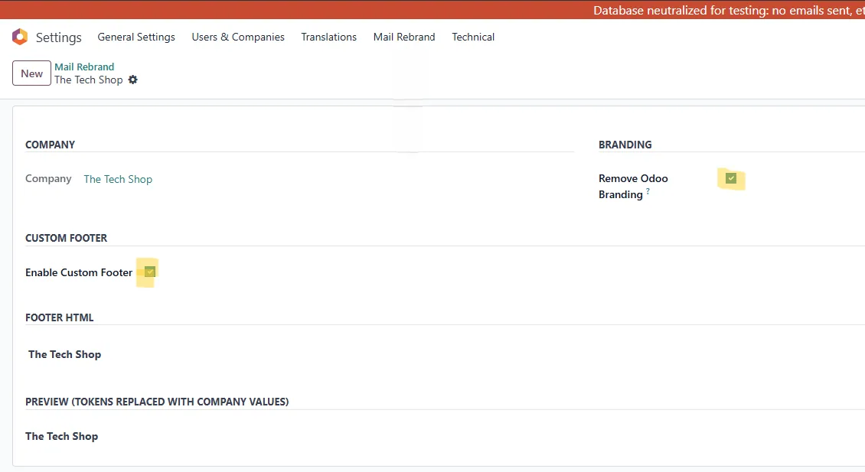Click the Company field label
This screenshot has width=865, height=472.
48,179
